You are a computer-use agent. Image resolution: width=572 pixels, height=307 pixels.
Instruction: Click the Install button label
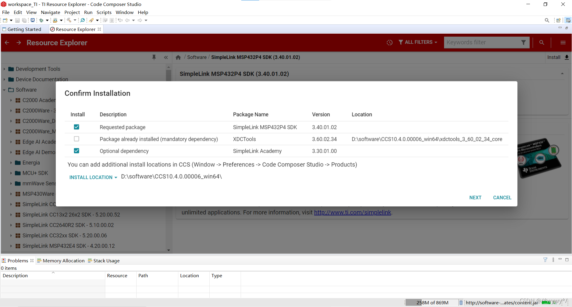(554, 57)
